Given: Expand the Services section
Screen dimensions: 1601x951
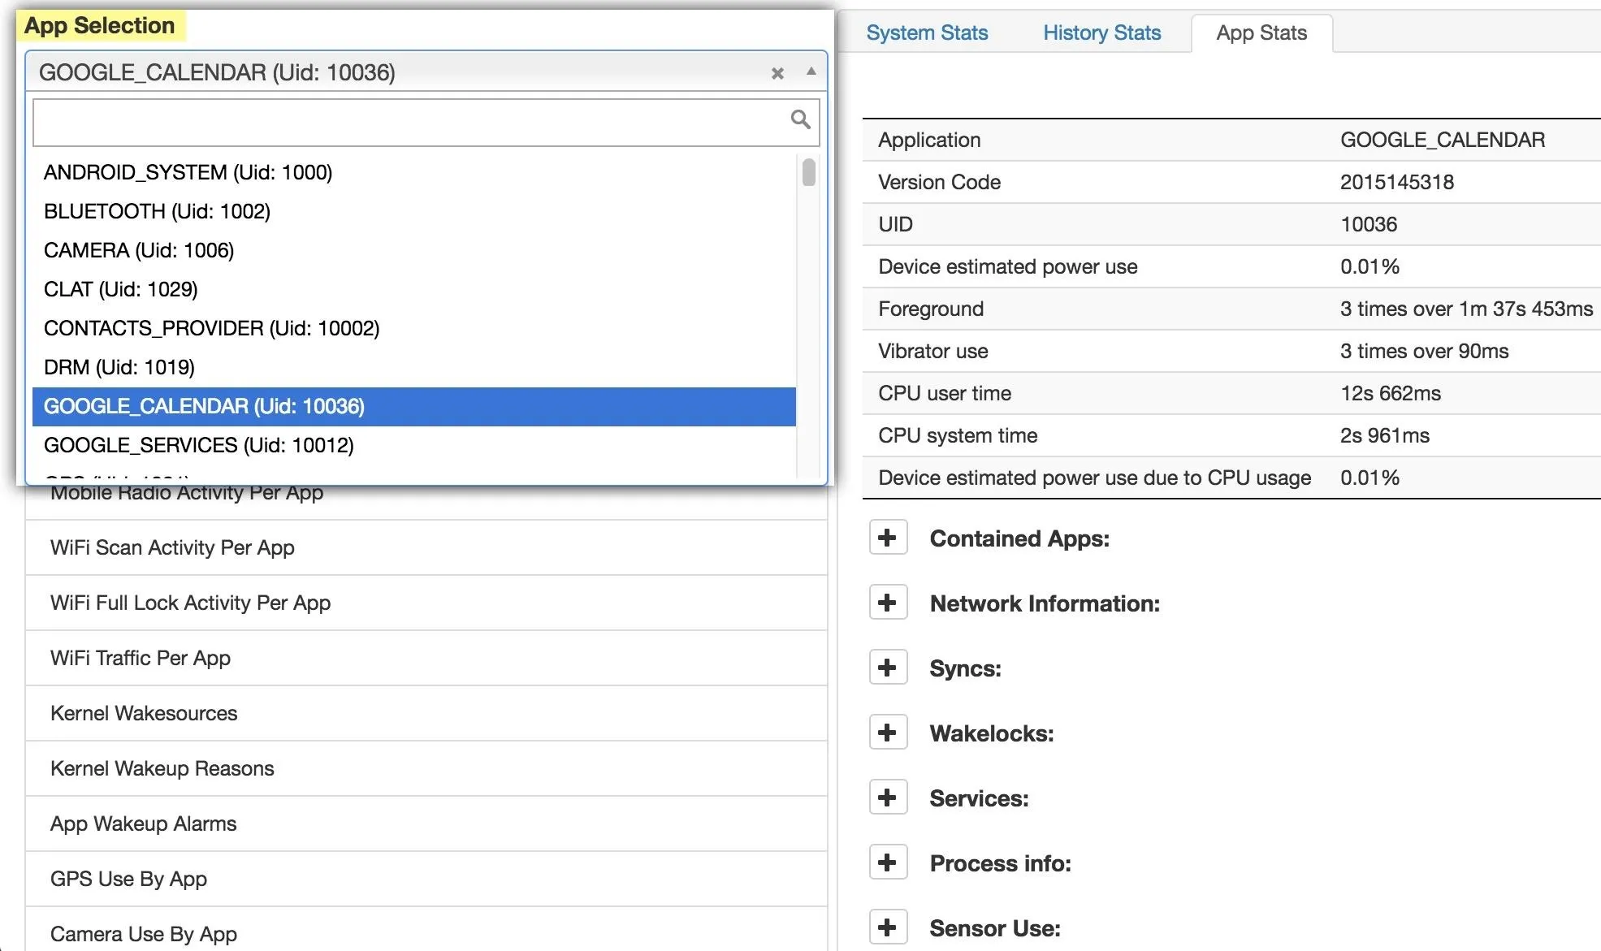Looking at the screenshot, I should coord(888,798).
